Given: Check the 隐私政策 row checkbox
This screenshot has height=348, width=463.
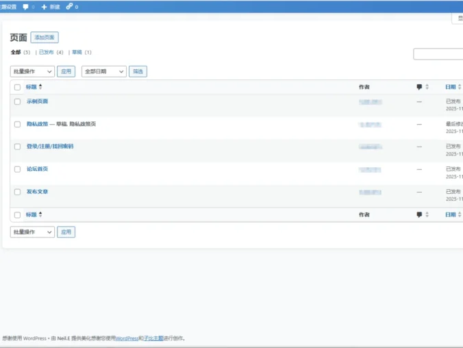Looking at the screenshot, I should (x=18, y=124).
